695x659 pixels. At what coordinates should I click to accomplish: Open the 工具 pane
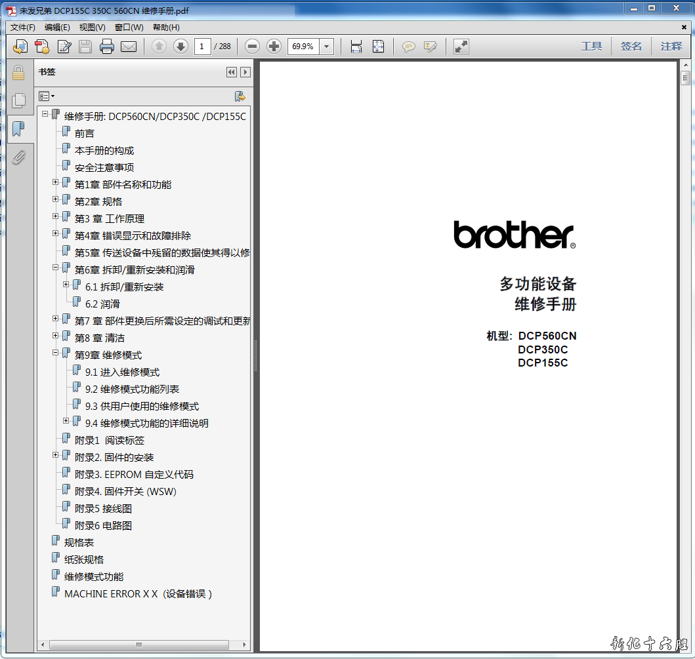[x=591, y=47]
